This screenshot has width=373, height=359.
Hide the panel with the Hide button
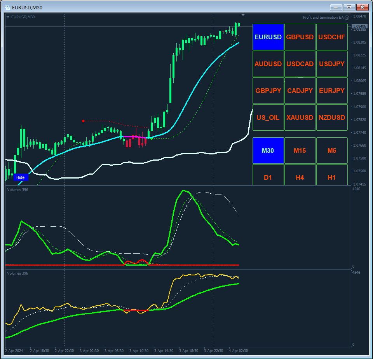point(21,177)
